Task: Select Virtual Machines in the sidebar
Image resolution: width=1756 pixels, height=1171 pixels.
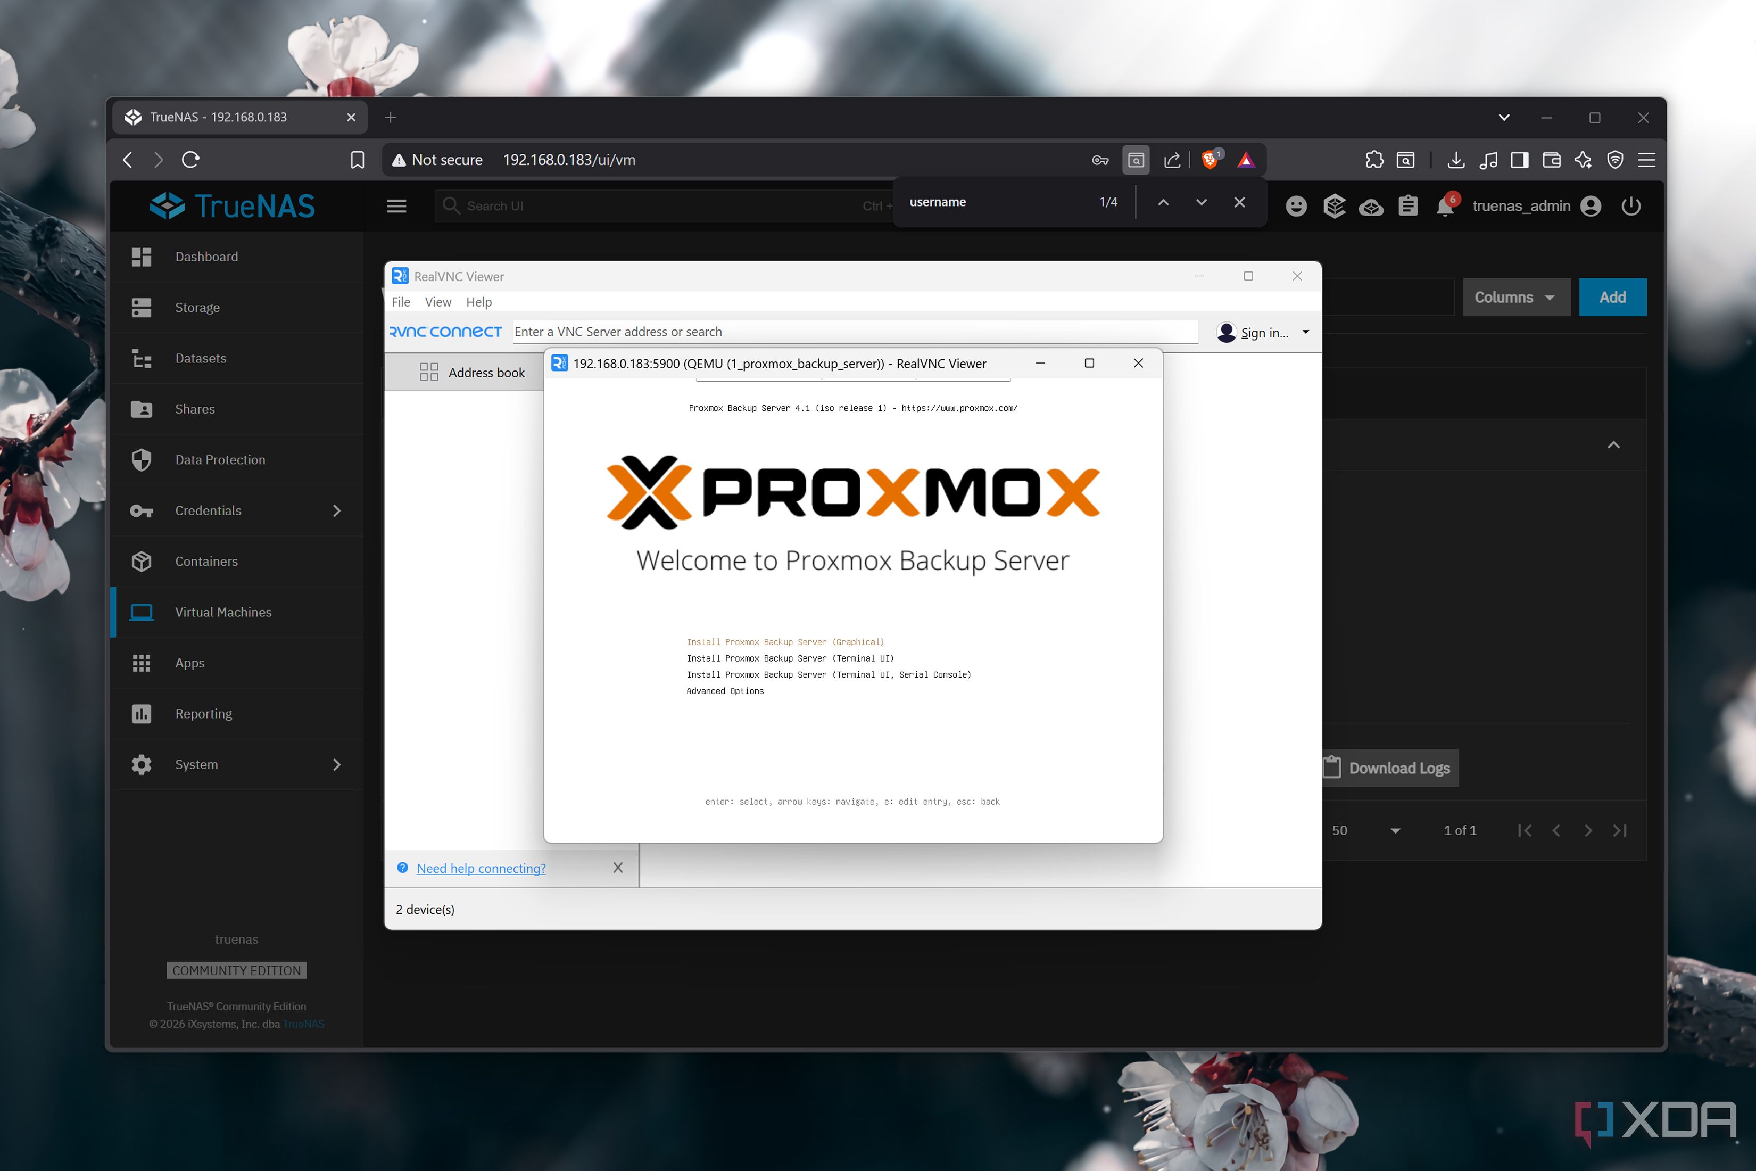Action: point(237,612)
